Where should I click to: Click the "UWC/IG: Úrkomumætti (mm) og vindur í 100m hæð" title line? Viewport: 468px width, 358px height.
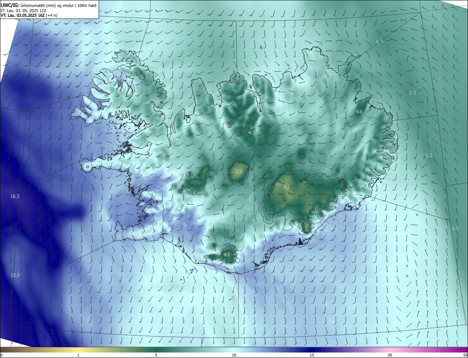[x=49, y=5]
